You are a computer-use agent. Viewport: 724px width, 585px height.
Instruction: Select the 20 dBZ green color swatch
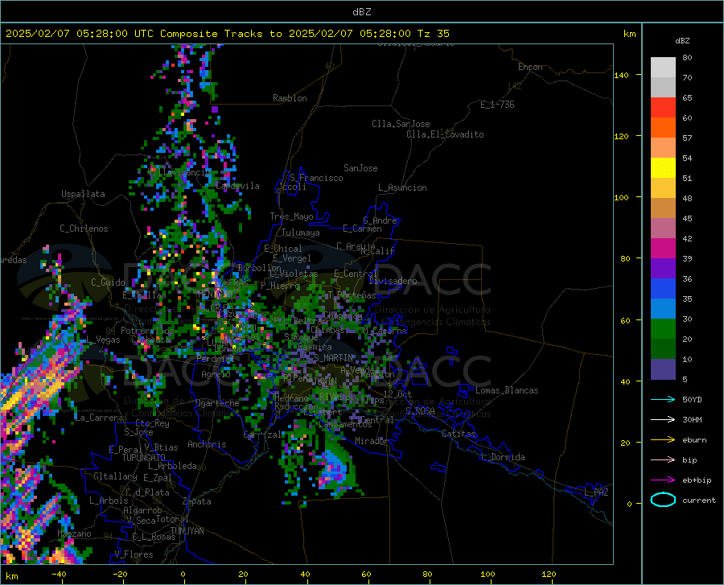[x=663, y=349]
